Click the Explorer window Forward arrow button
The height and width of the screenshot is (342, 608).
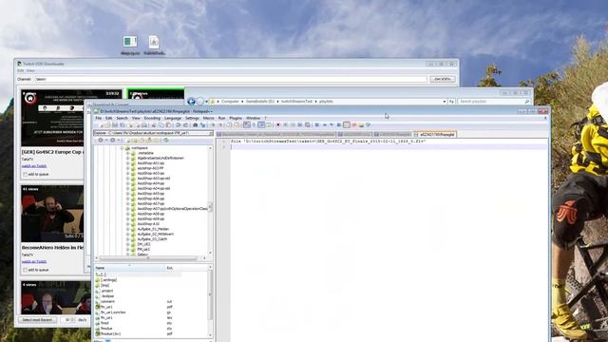pyautogui.click(x=200, y=102)
